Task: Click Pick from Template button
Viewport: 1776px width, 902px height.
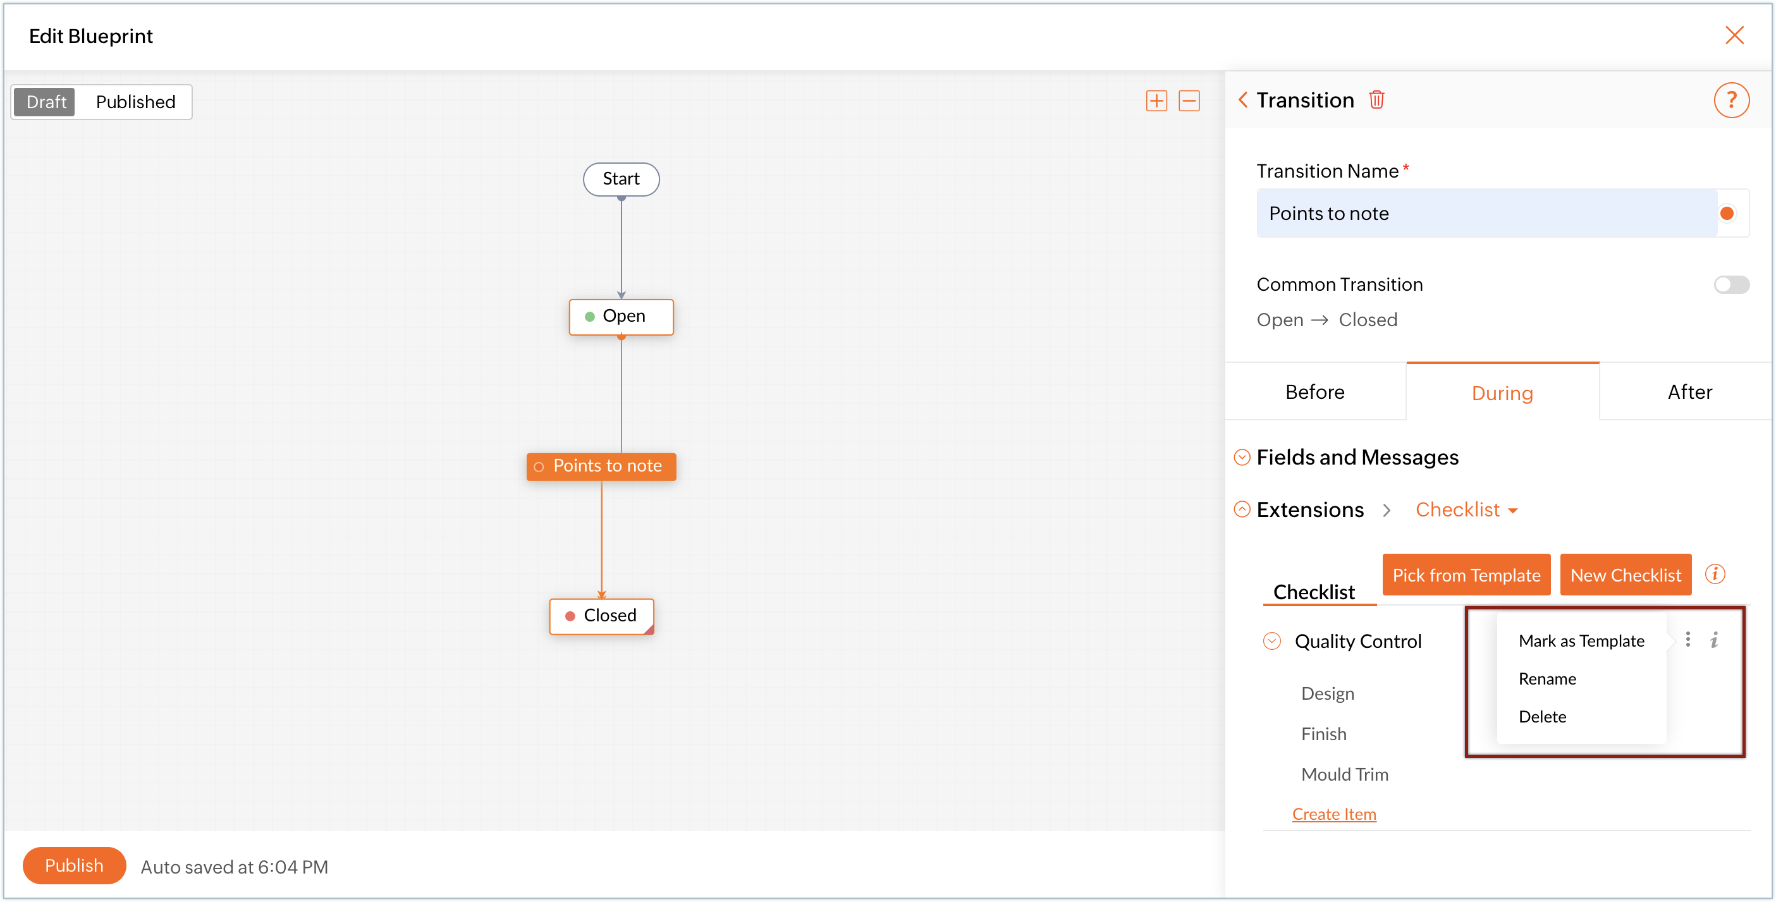Action: (x=1466, y=575)
